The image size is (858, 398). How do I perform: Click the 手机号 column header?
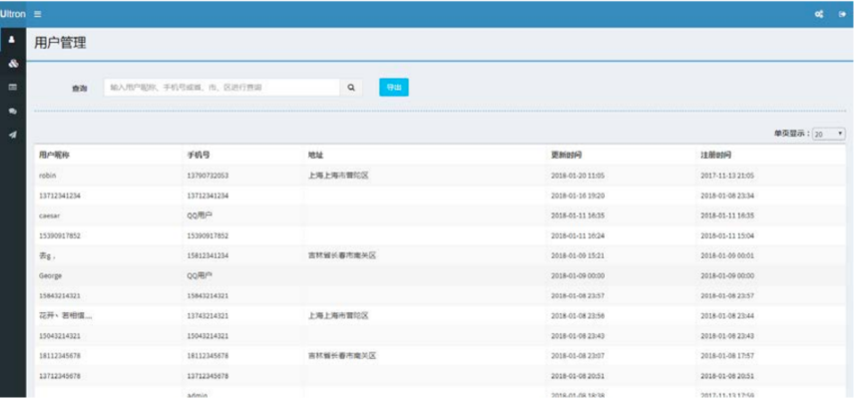[199, 156]
